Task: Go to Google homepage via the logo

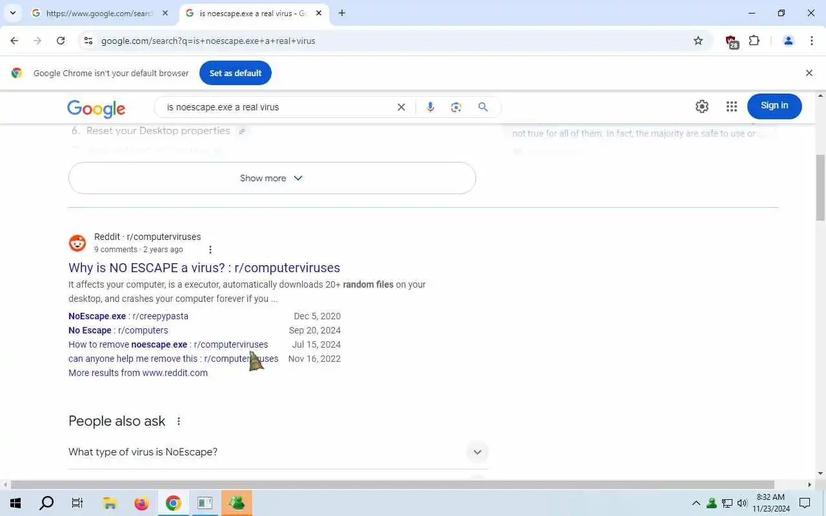Action: [x=96, y=109]
